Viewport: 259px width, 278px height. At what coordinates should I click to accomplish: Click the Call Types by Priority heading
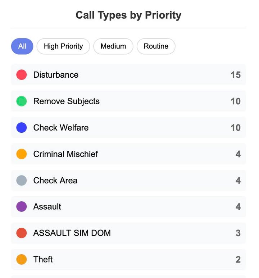(x=128, y=15)
